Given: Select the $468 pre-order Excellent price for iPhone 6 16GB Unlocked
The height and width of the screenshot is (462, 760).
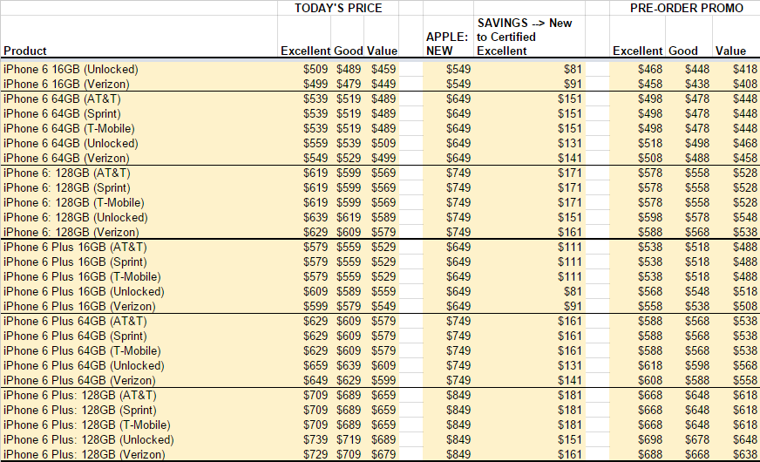Looking at the screenshot, I should click(x=650, y=70).
